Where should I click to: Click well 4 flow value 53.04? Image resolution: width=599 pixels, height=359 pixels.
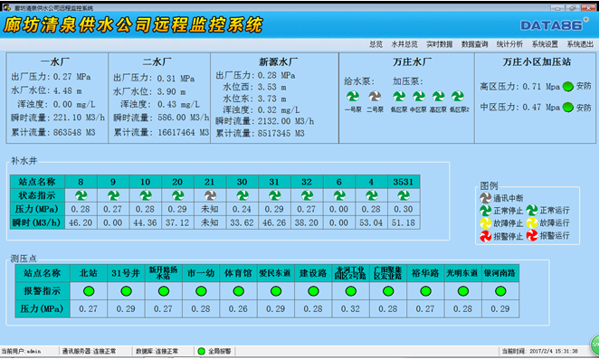(371, 222)
